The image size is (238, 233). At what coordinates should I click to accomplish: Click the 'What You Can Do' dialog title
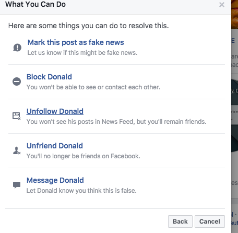pos(35,4)
